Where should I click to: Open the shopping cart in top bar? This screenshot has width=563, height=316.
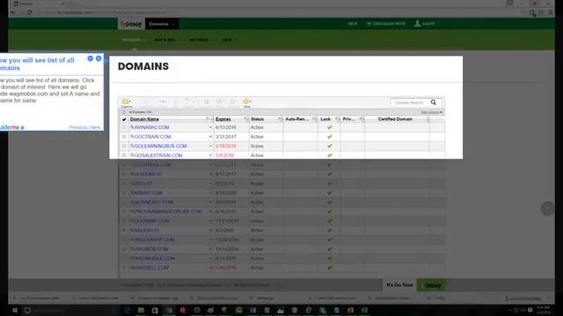tap(385, 24)
